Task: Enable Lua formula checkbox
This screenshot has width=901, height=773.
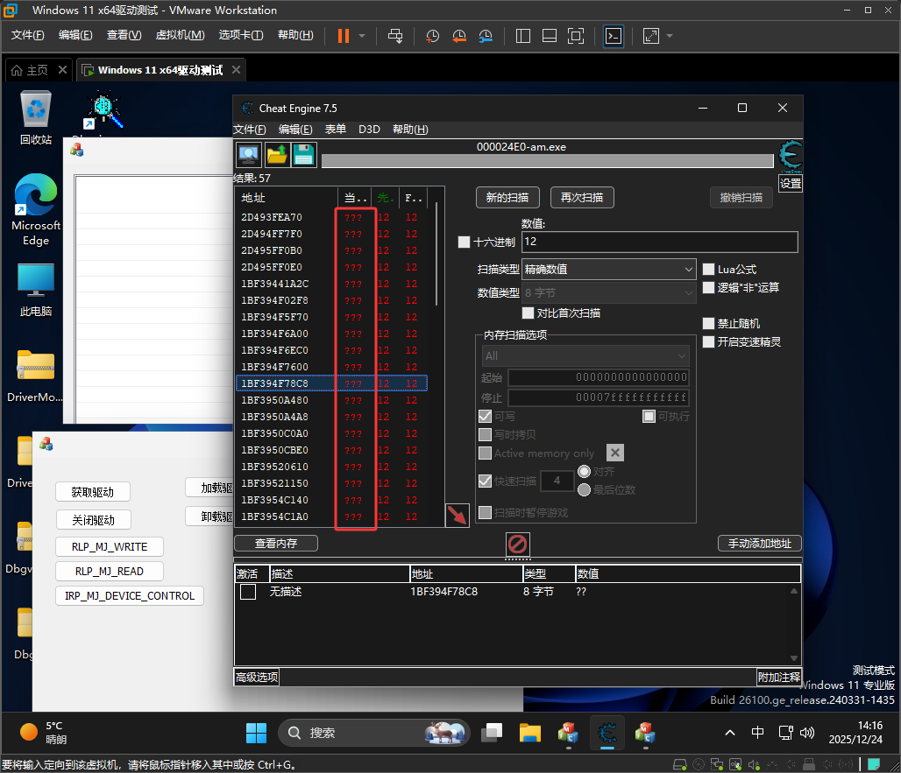Action: [708, 269]
